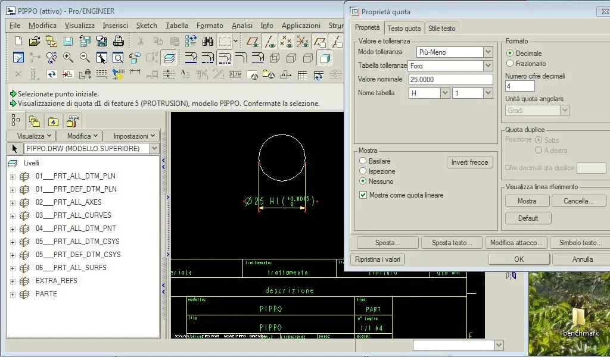Viewport: 610px width, 357px height.
Task: Open the Modo tolleranza dropdown
Action: (x=488, y=52)
